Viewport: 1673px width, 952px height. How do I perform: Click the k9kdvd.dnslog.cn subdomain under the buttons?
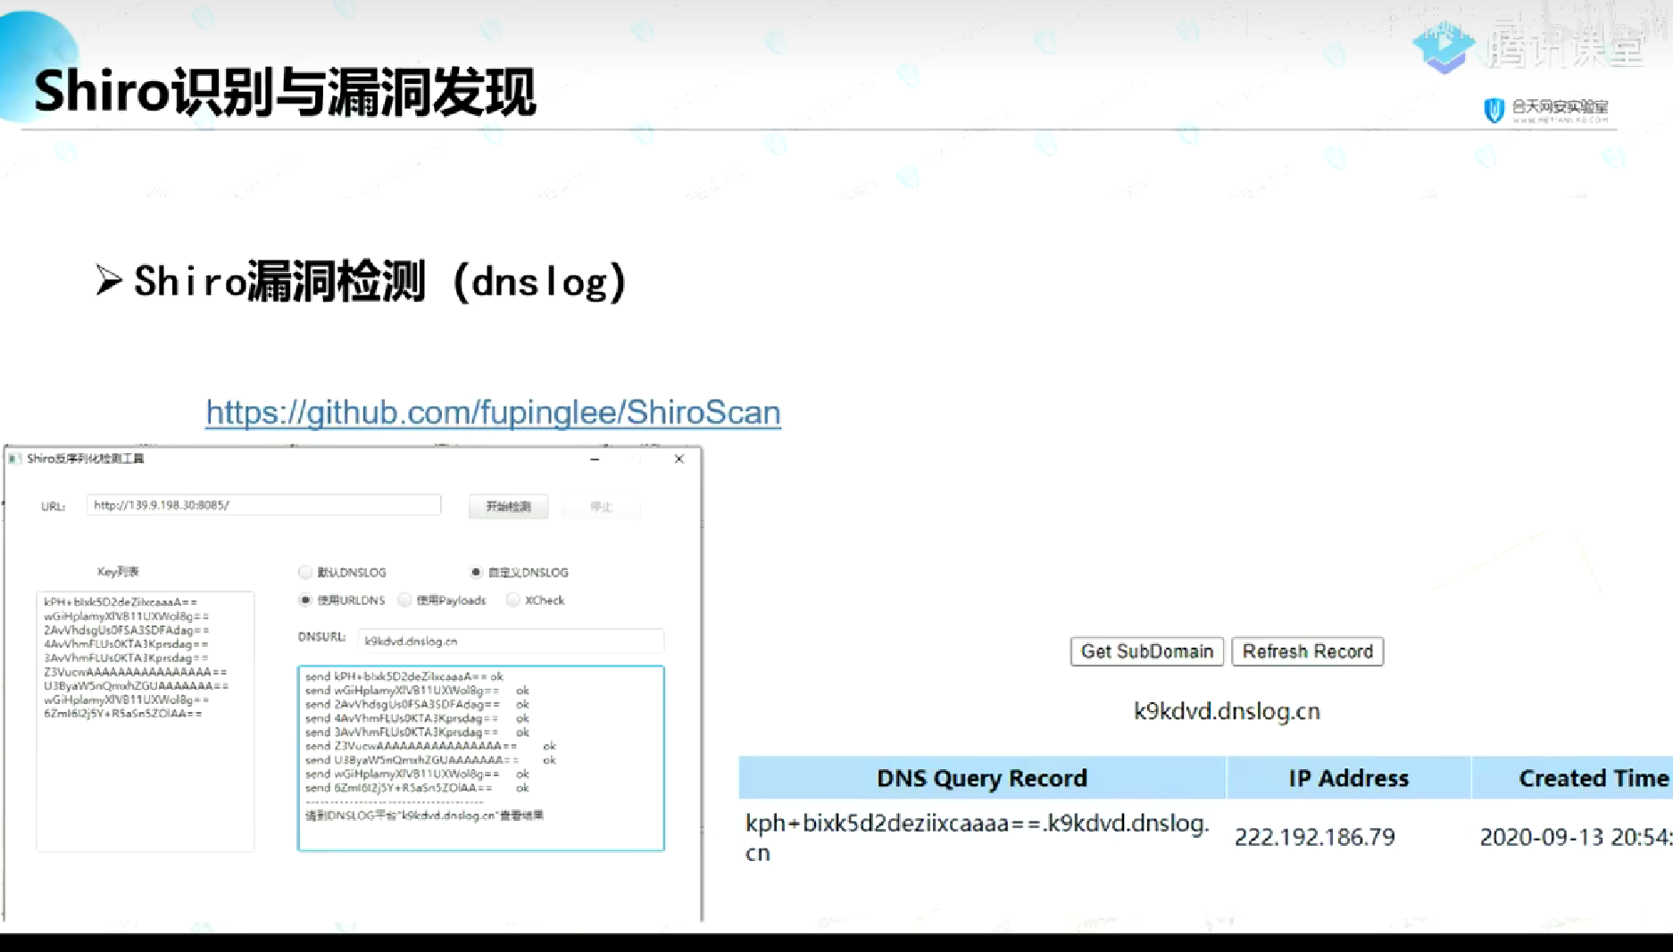(x=1227, y=711)
